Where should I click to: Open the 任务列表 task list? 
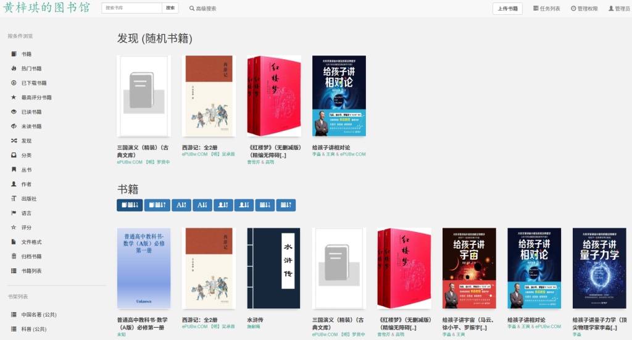click(x=547, y=9)
